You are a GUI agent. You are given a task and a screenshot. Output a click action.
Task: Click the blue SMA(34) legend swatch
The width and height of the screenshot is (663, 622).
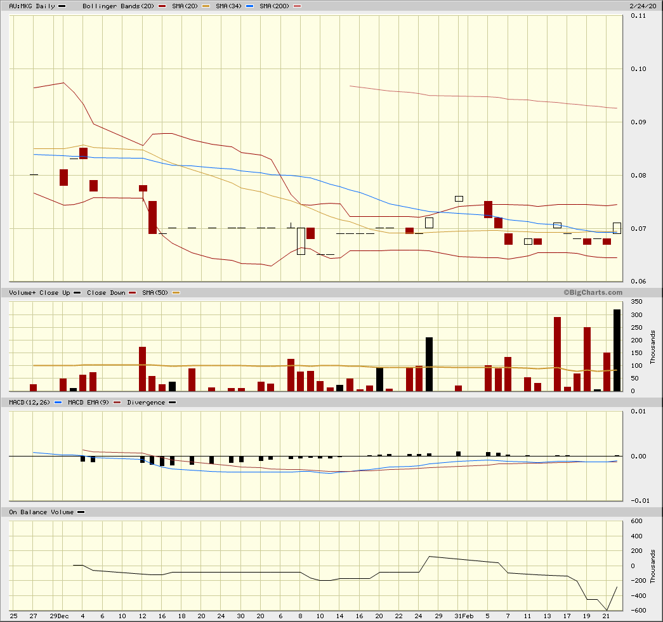click(250, 6)
